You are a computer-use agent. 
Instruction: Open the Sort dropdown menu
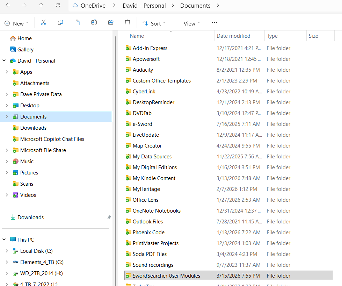click(154, 23)
